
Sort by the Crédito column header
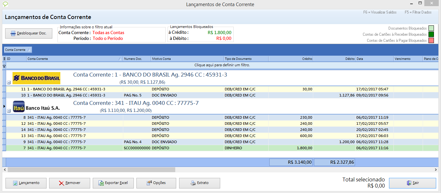coord(290,59)
